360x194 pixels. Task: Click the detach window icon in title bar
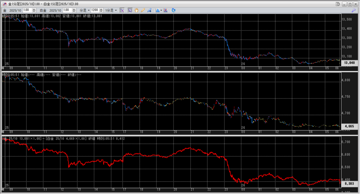click(x=338, y=4)
